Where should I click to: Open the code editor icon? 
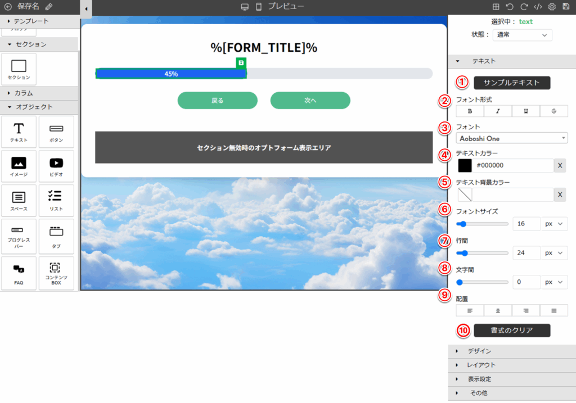[x=538, y=7]
